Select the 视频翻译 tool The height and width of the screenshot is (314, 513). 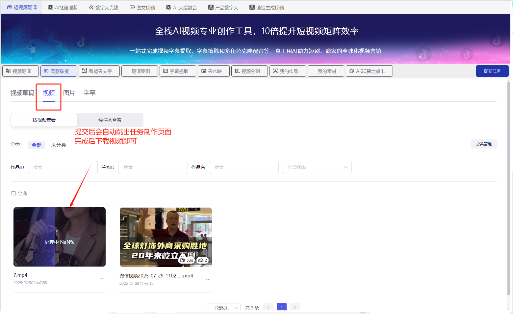pos(20,71)
